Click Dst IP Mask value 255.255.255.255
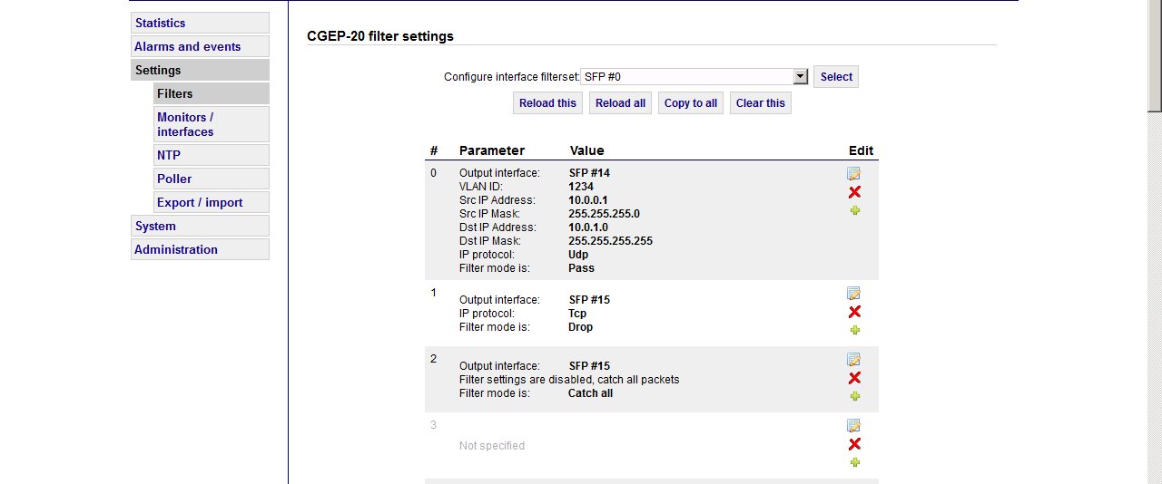The width and height of the screenshot is (1162, 484). click(610, 241)
